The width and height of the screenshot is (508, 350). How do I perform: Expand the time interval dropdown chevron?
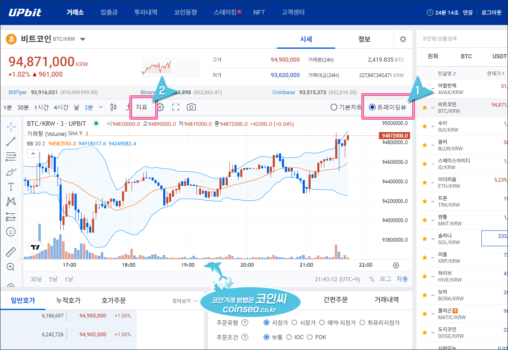click(x=101, y=107)
